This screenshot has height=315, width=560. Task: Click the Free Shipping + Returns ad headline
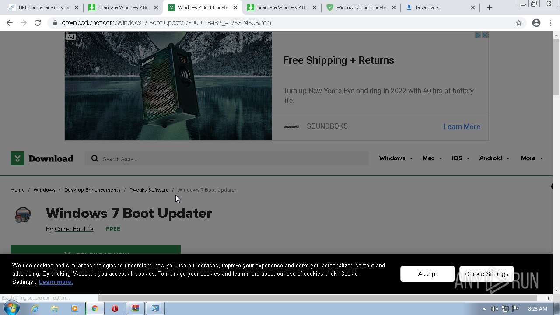(339, 60)
